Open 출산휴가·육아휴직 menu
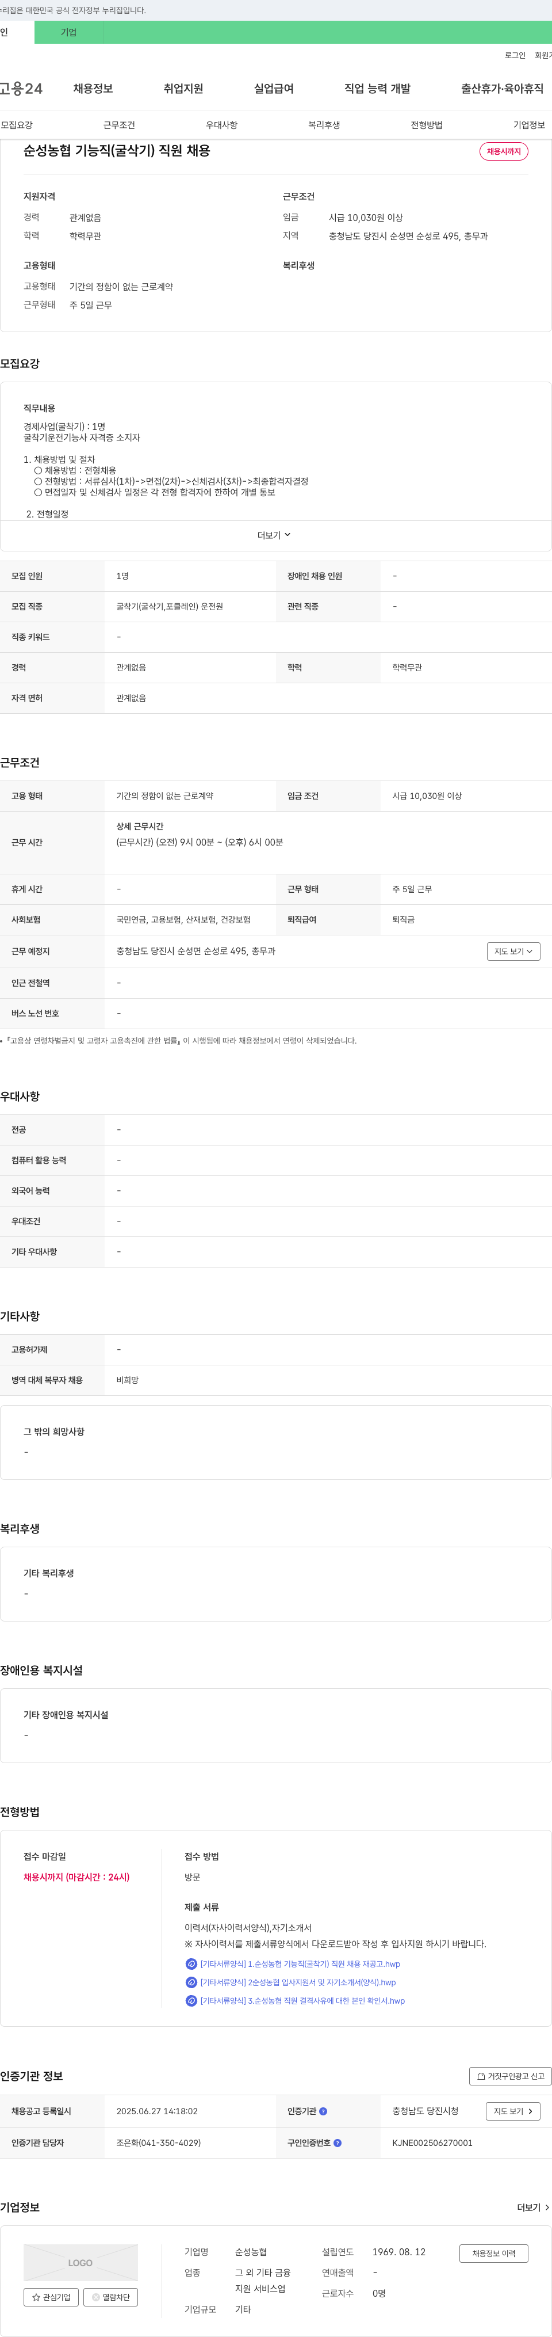Viewport: 552px width, 2337px height. (x=502, y=89)
